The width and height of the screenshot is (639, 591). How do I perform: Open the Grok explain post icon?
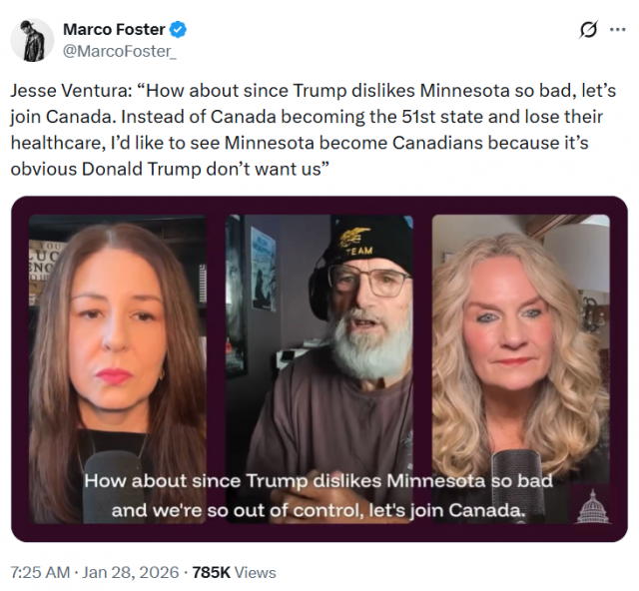tap(588, 30)
